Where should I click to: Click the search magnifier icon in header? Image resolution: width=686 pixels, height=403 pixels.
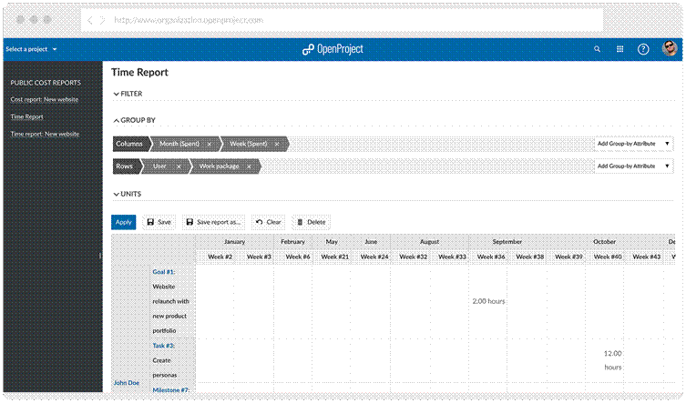point(598,49)
